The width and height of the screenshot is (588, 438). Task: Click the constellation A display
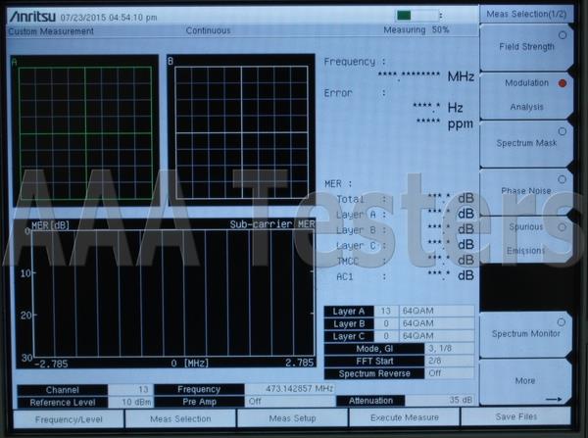tap(85, 131)
